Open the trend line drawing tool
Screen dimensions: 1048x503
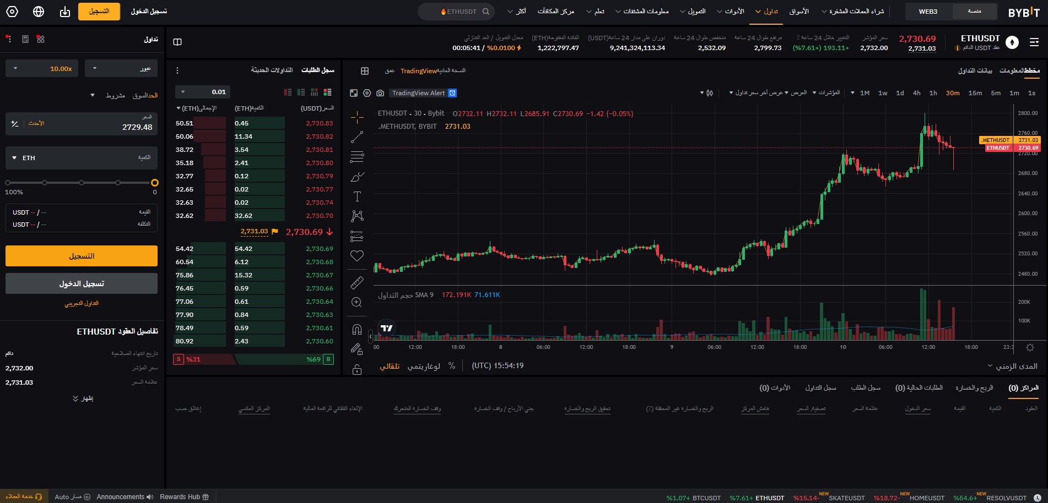coord(357,138)
